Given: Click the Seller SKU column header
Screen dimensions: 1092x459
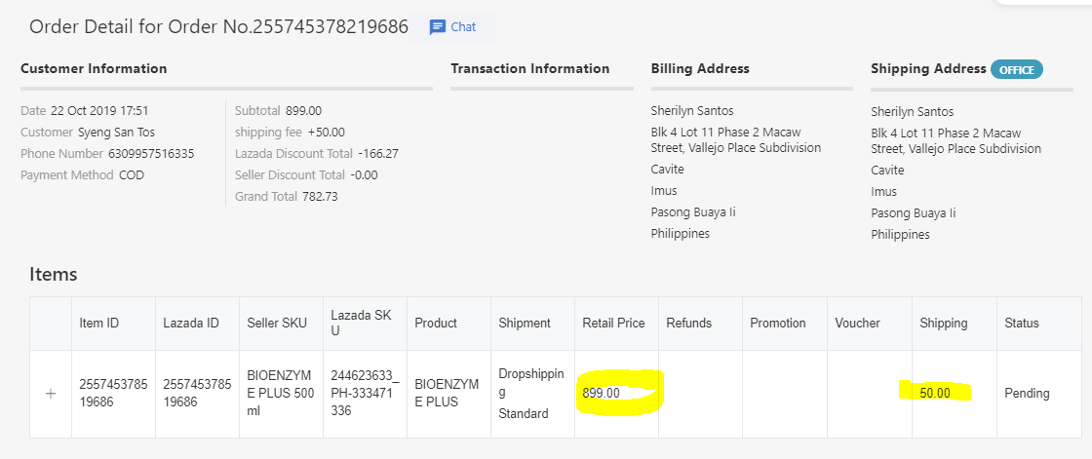Looking at the screenshot, I should 277,323.
